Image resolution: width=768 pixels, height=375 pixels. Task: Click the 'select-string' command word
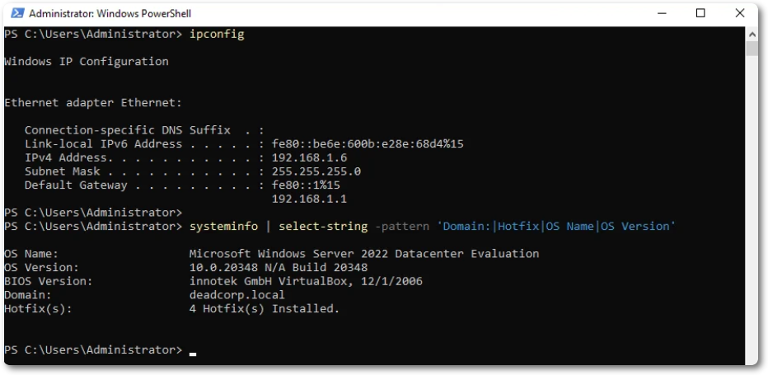point(323,227)
